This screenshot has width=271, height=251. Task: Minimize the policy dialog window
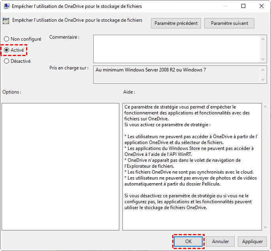point(225,6)
